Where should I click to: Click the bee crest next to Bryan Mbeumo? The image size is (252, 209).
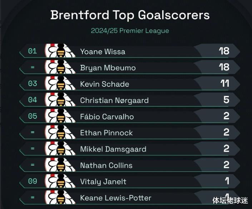pyautogui.click(x=60, y=67)
